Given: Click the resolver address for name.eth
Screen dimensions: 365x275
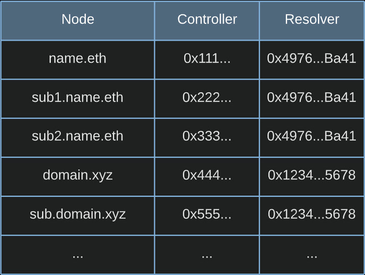Looking at the screenshot, I should 312,59.
